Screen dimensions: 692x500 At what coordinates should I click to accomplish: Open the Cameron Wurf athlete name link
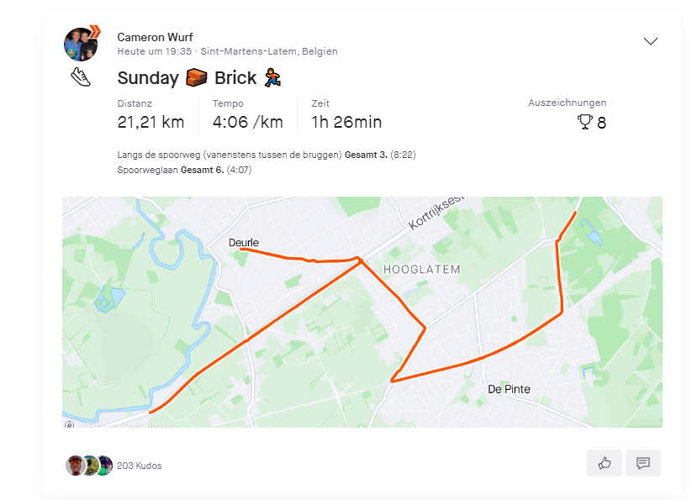coord(154,37)
